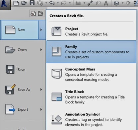Image resolution: width=138 pixels, height=130 pixels.
Task: Click the Text tool letter A icon
Action: click(x=106, y=3)
